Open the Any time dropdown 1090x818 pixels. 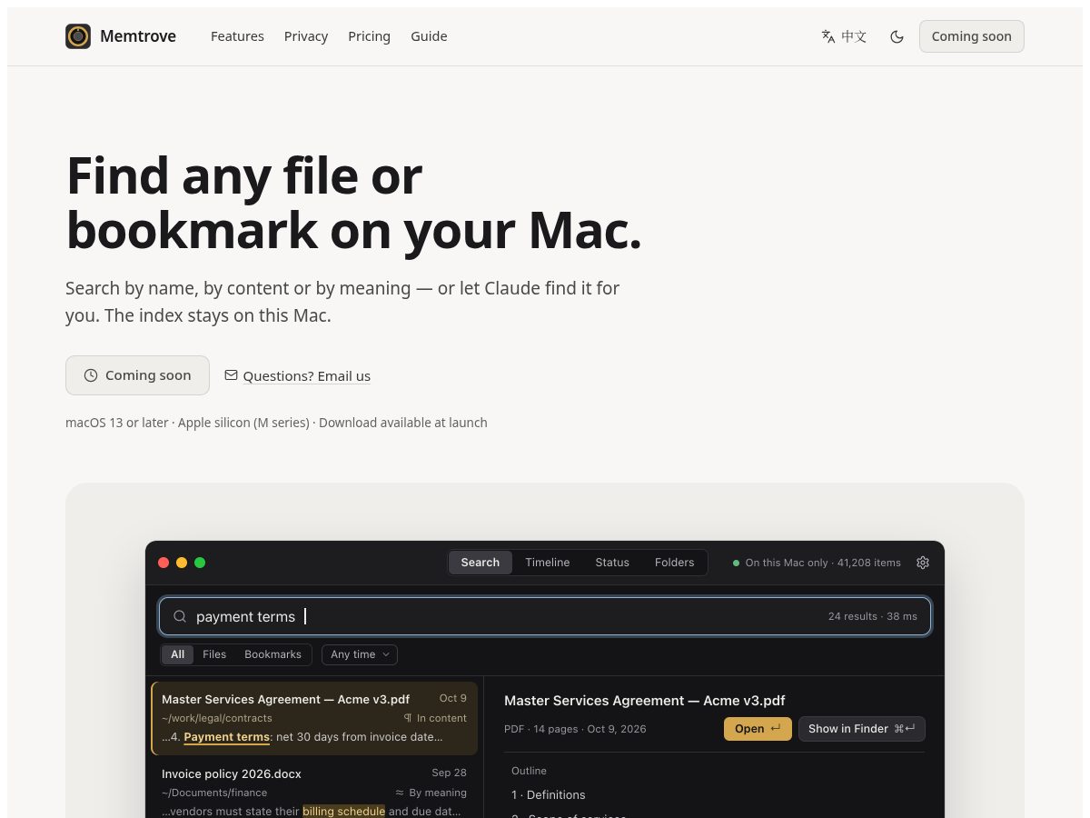pos(360,654)
